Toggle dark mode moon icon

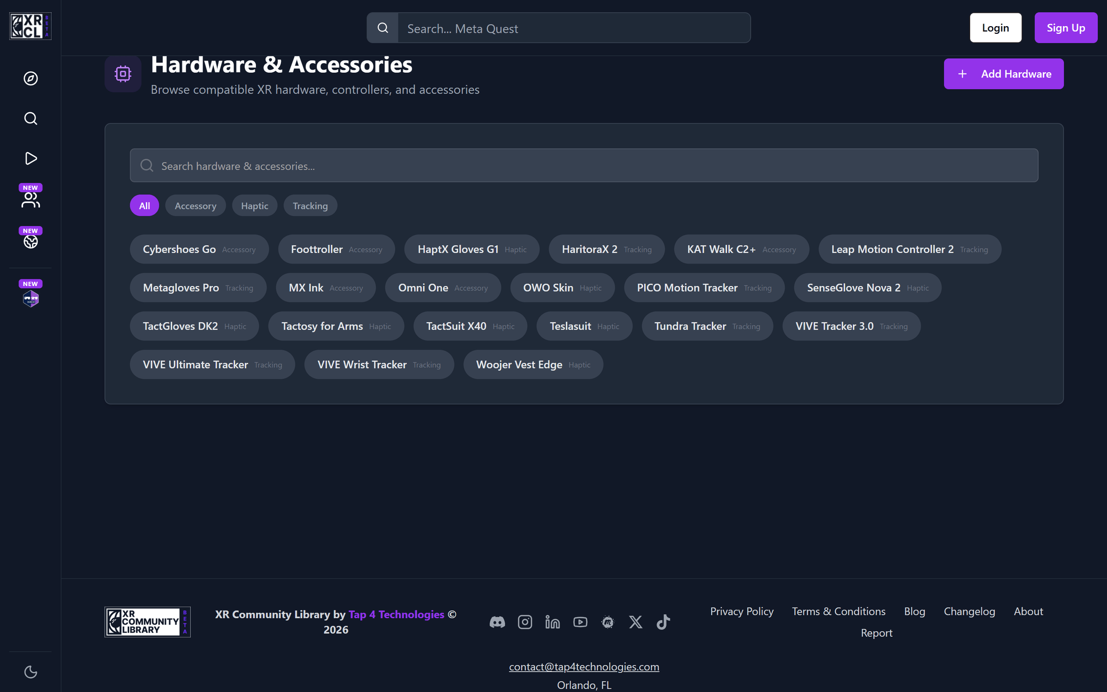click(x=31, y=672)
